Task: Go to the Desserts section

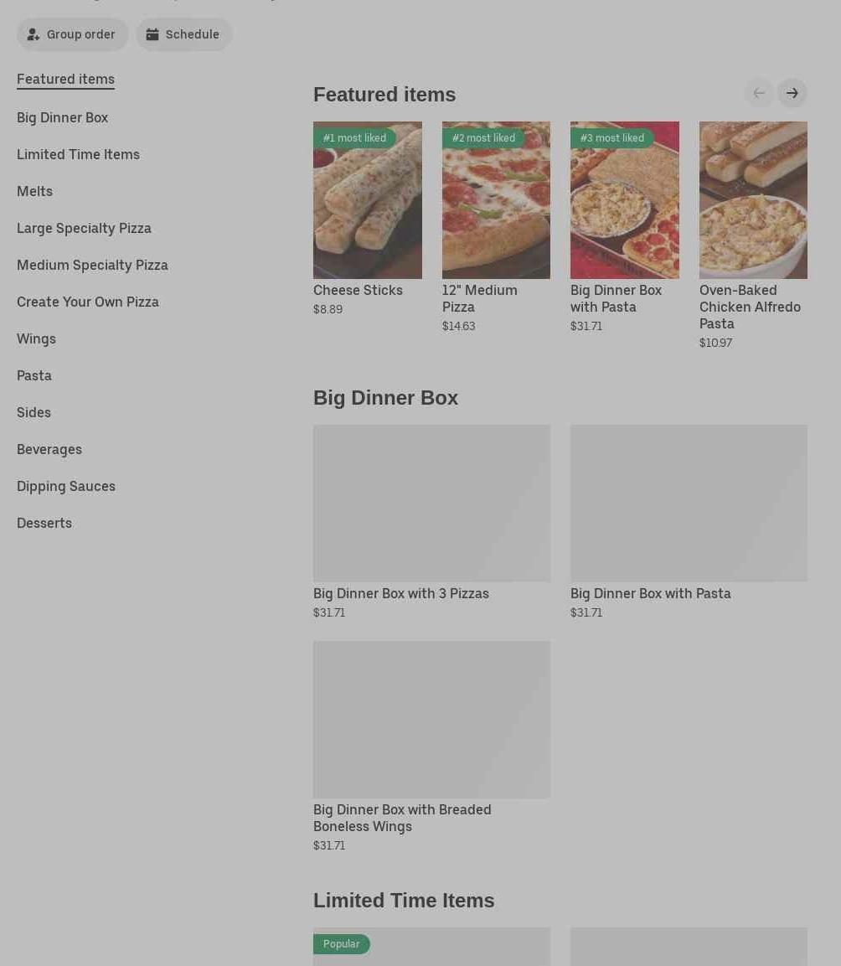Action: (x=44, y=523)
